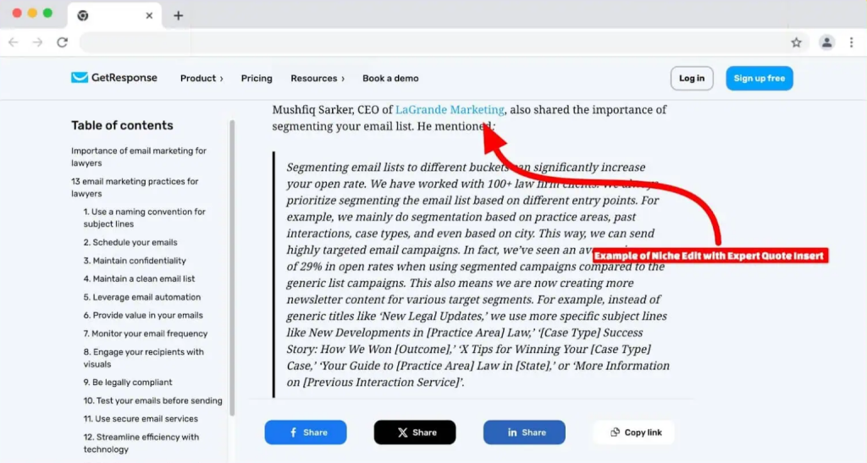Open the Pricing page

[x=257, y=79]
